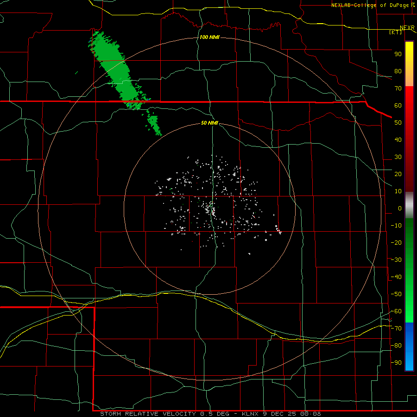Click the positive 60 scale value
Viewport: 417px width, 417px height.
pos(398,106)
